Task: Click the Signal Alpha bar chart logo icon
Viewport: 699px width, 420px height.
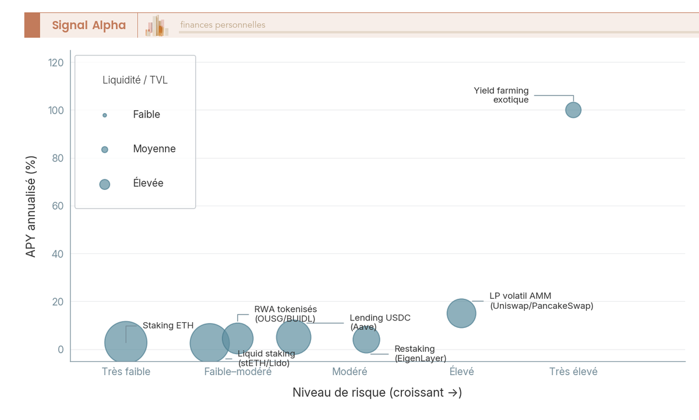Action: 157,26
